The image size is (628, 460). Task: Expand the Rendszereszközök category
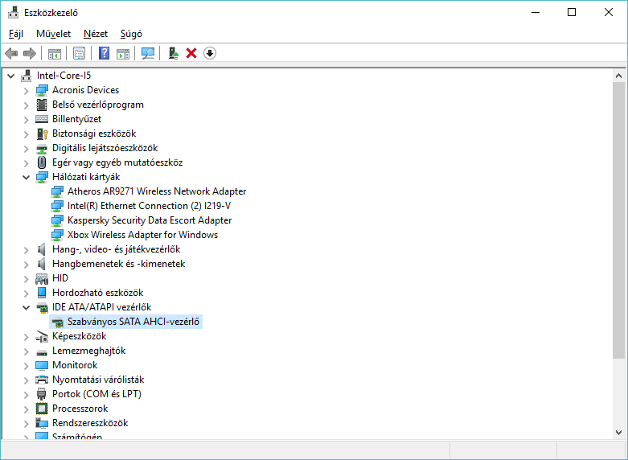[26, 424]
